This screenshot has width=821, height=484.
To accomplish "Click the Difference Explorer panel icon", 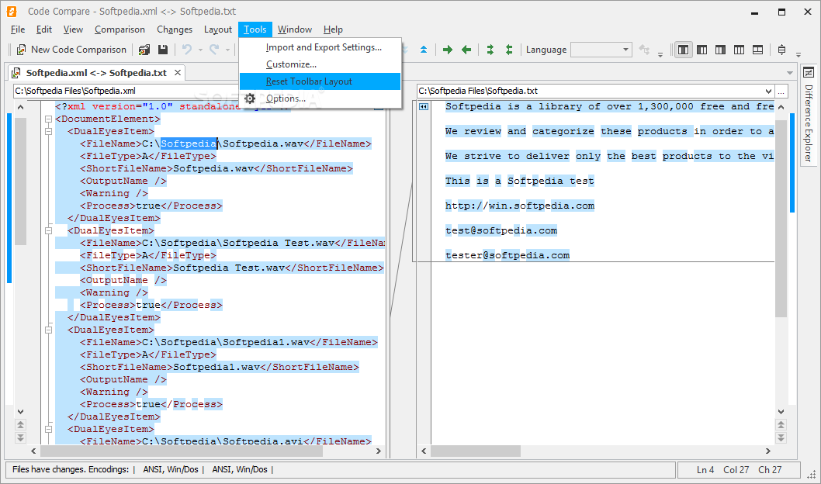I will coord(809,72).
